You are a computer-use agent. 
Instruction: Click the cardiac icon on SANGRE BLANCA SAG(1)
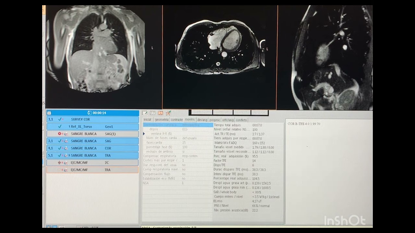tap(65, 134)
